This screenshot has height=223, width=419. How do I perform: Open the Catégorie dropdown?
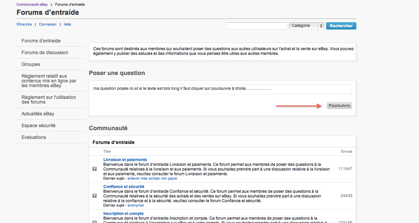[306, 26]
